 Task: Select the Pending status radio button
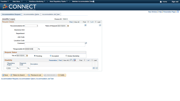click(x=35, y=56)
